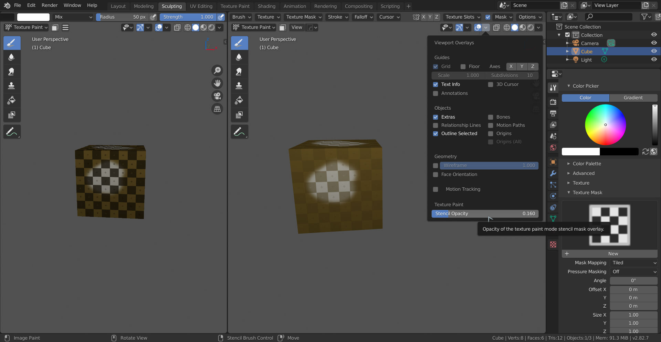Pick a color on the color wheel
Screen dimensions: 661x342
point(606,125)
